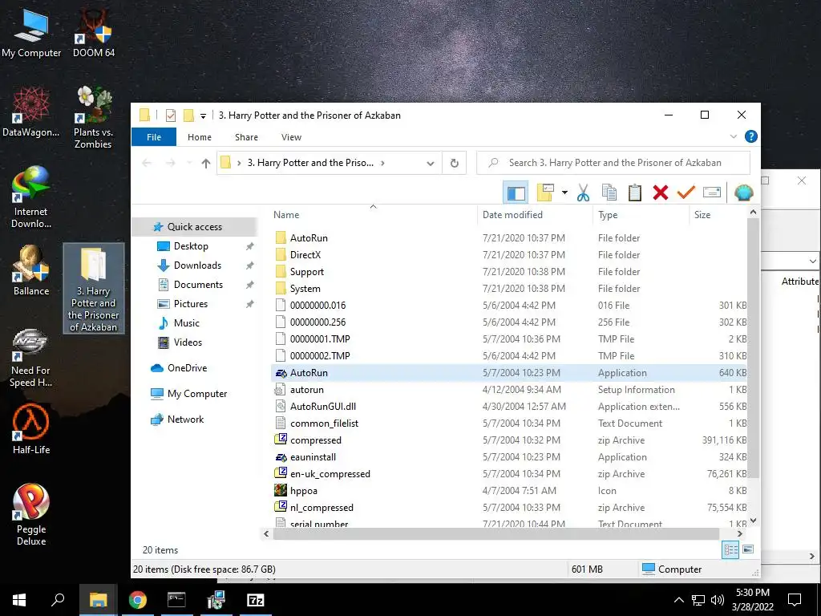Click the red X Delete icon

tap(661, 192)
